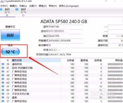The image size is (123, 103).
Task: Click status icon of row C0
Action: 3,94
